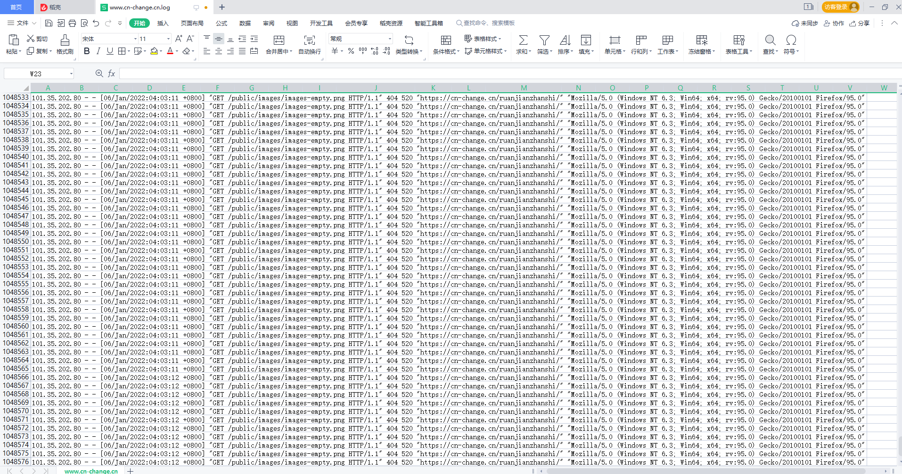Apply thousands separator (000) format

(x=363, y=51)
